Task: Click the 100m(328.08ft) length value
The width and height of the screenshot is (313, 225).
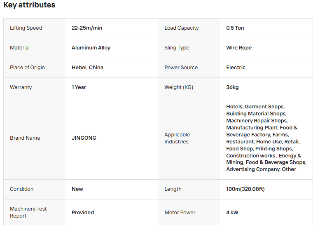Action: coord(246,189)
